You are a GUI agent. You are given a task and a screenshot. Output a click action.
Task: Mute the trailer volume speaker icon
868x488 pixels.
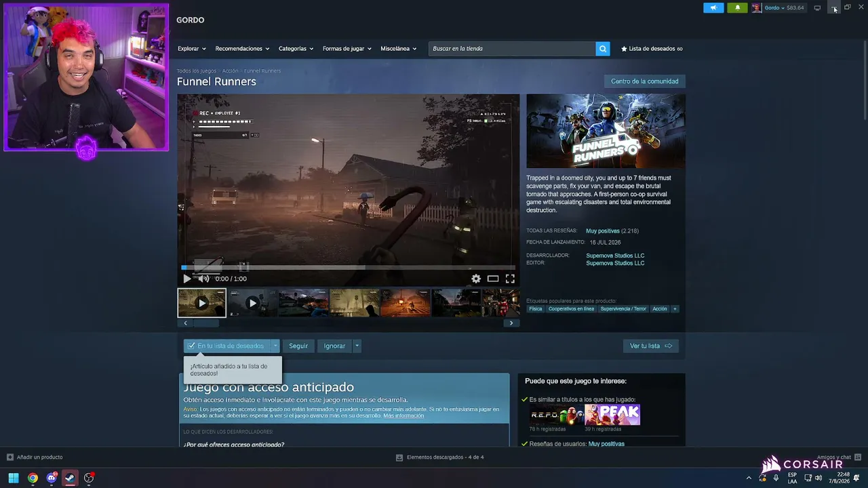[203, 279]
